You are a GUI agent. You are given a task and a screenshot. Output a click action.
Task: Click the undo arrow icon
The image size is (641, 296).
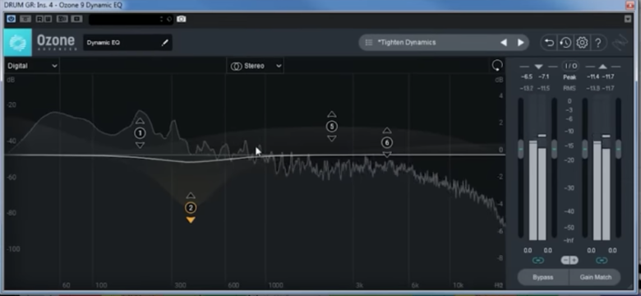[550, 43]
